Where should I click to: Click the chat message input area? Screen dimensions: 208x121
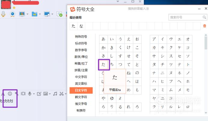click(x=33, y=109)
